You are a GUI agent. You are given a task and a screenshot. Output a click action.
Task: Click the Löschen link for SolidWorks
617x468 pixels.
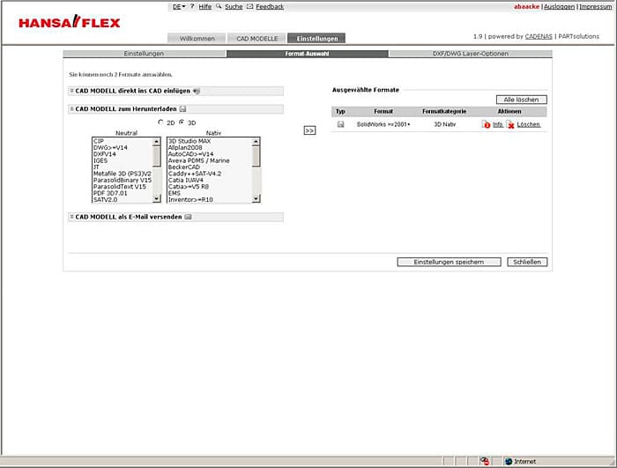pyautogui.click(x=529, y=124)
